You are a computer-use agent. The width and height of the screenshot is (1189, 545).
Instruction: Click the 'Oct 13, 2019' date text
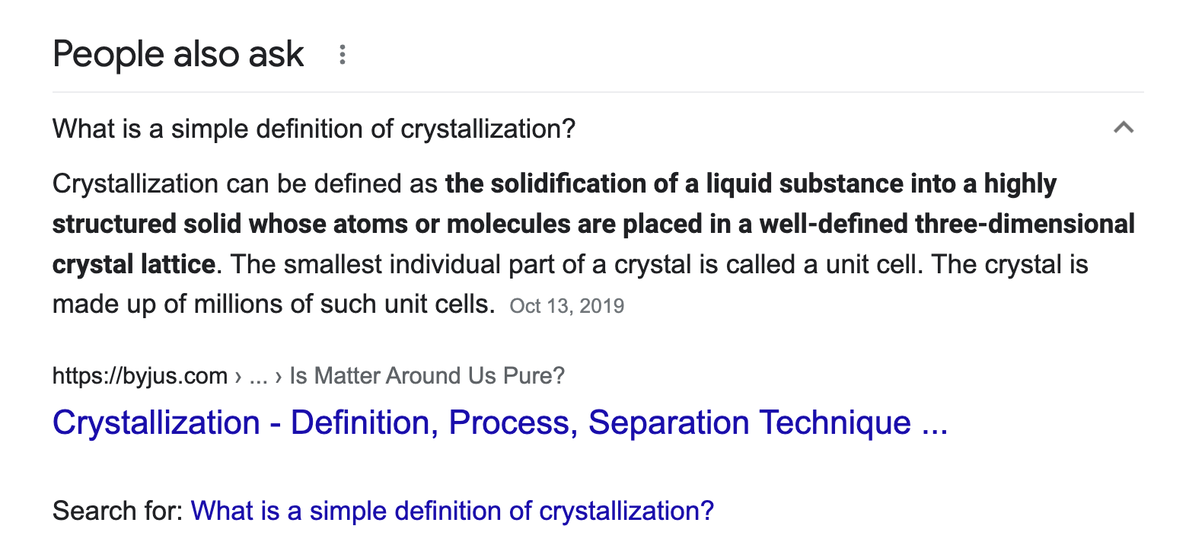566,306
